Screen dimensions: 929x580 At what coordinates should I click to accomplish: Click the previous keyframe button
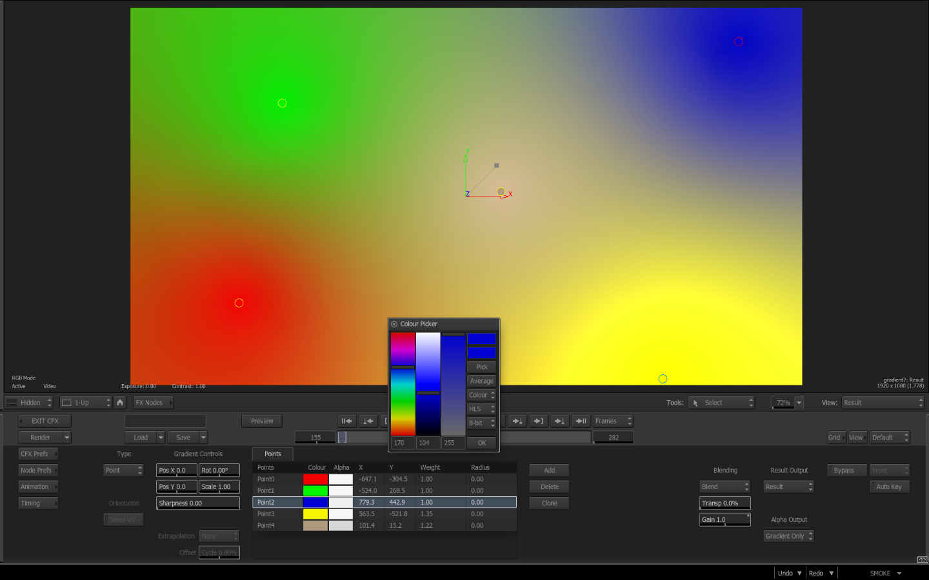368,421
